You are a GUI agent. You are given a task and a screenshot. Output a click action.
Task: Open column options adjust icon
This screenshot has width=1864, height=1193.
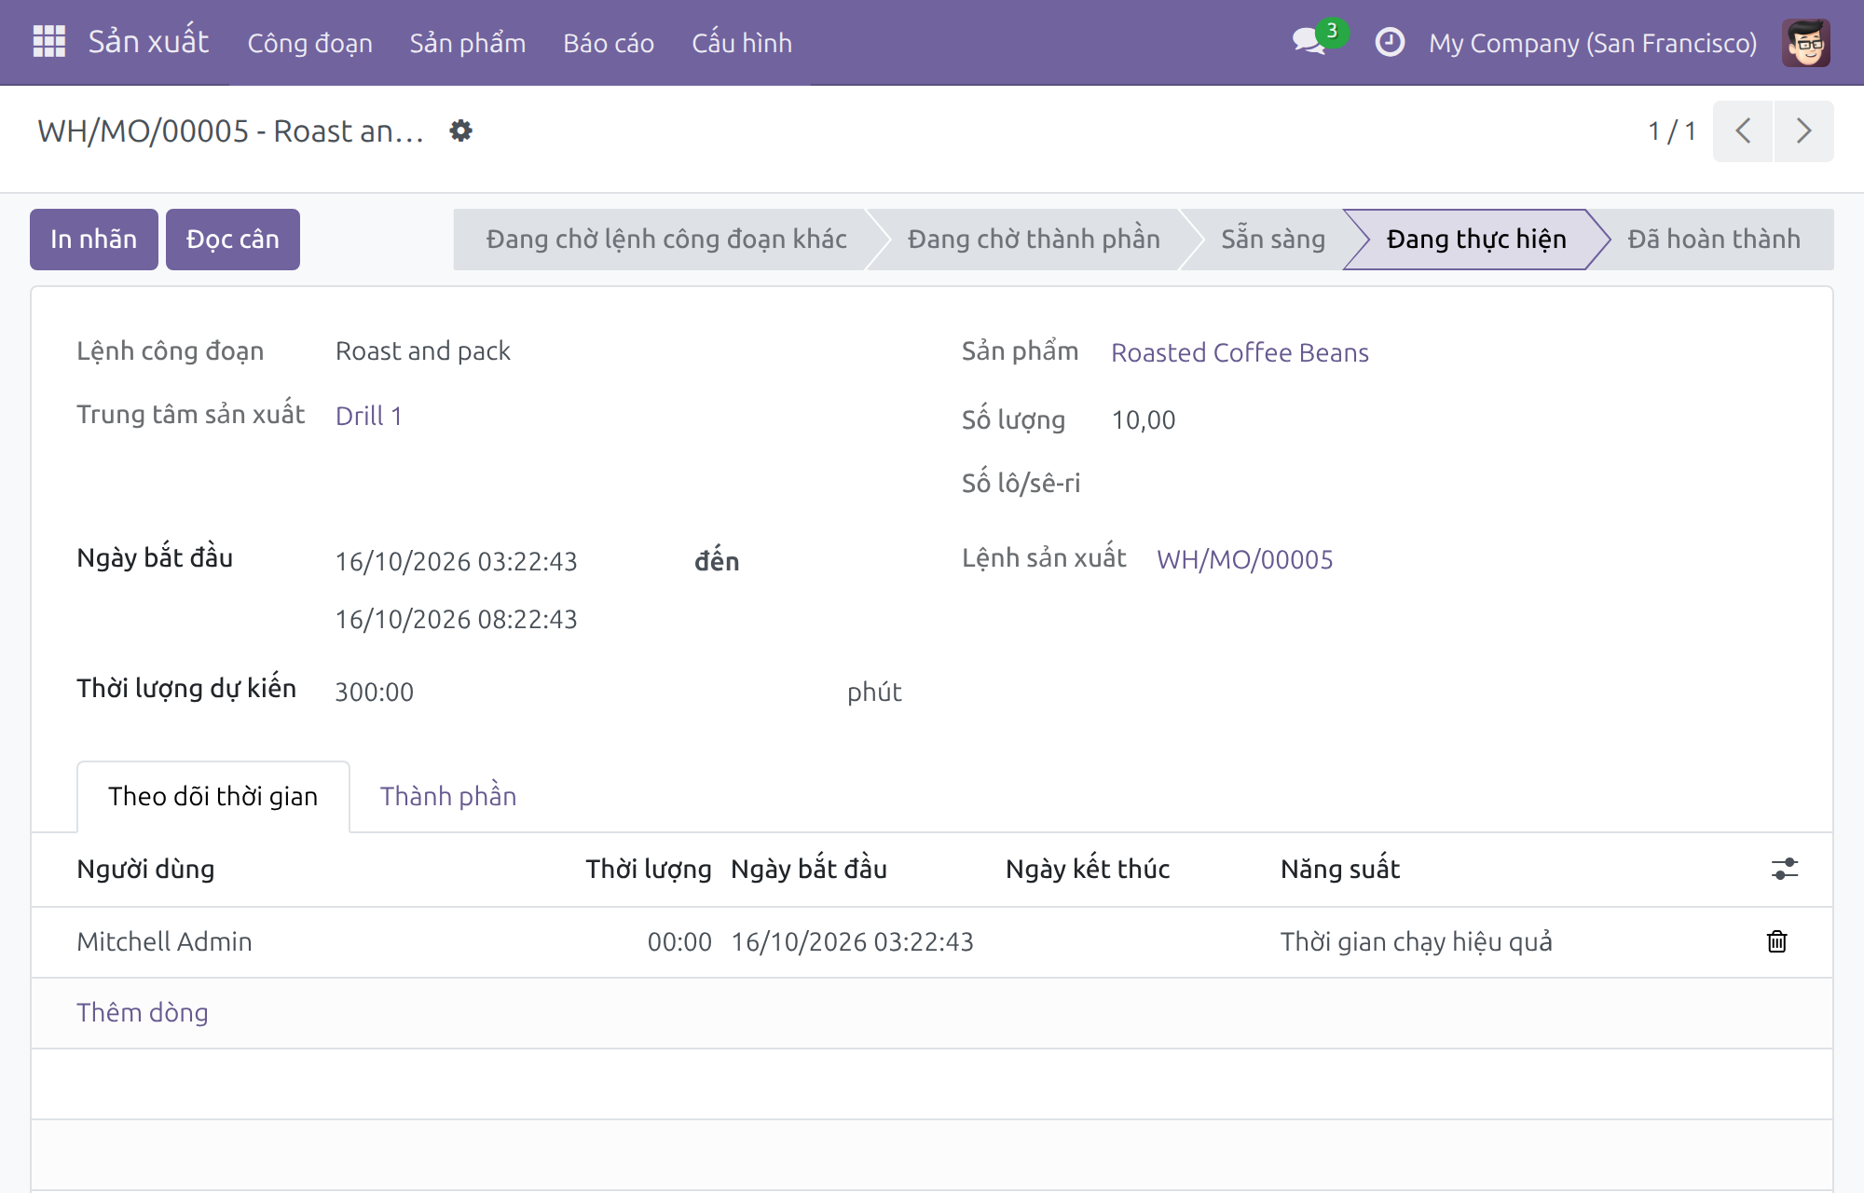(1785, 869)
